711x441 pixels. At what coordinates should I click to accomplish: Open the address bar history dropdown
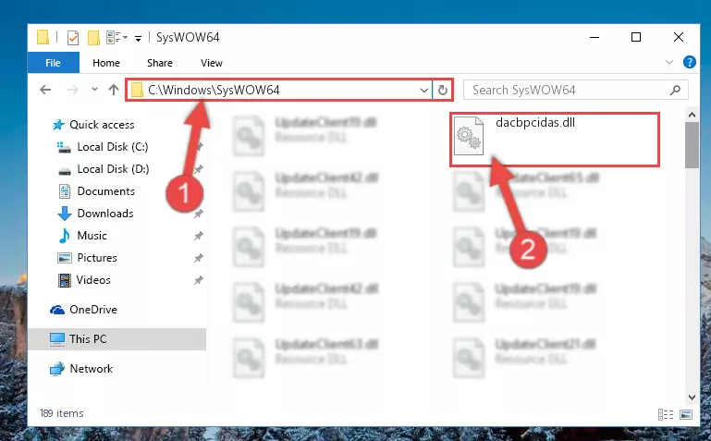(x=424, y=90)
